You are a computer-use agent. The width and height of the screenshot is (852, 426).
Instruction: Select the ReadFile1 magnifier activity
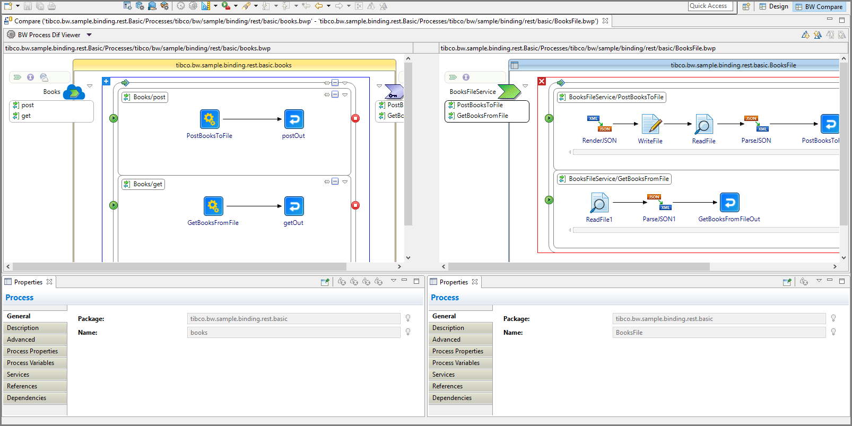(599, 203)
